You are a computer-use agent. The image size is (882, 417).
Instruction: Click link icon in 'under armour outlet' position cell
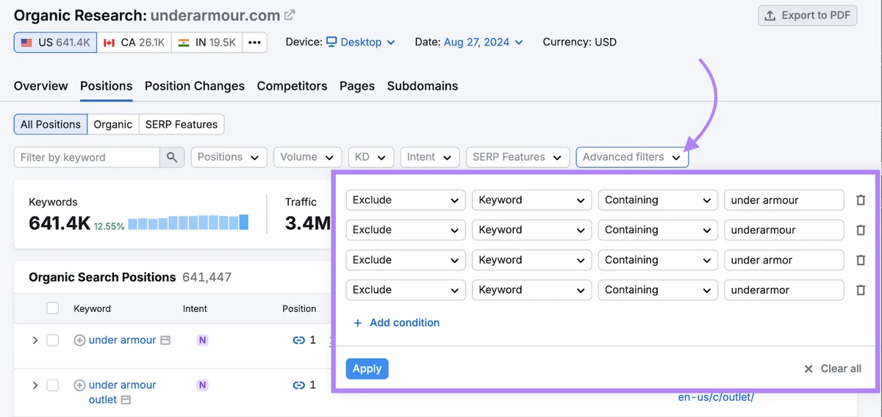298,385
